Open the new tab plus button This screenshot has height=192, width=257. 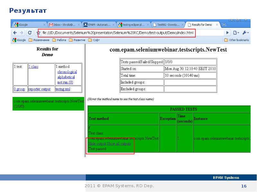point(224,25)
